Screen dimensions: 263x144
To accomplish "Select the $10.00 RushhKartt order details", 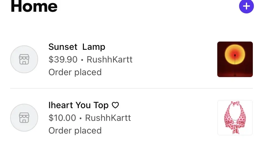I will pos(90,118).
